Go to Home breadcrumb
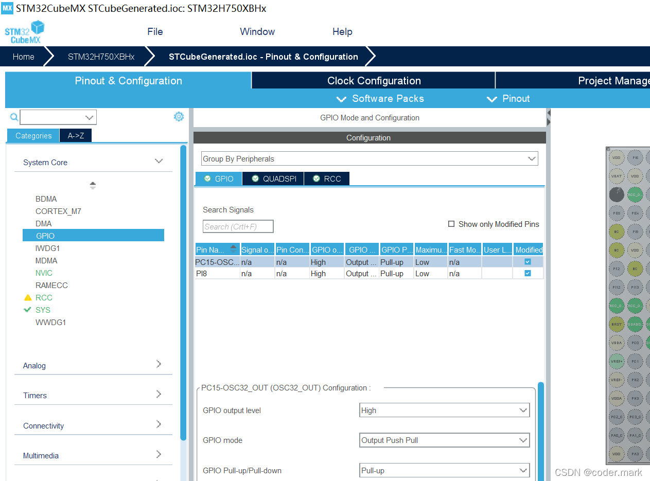Screen dimensions: 650x481 [x=23, y=57]
